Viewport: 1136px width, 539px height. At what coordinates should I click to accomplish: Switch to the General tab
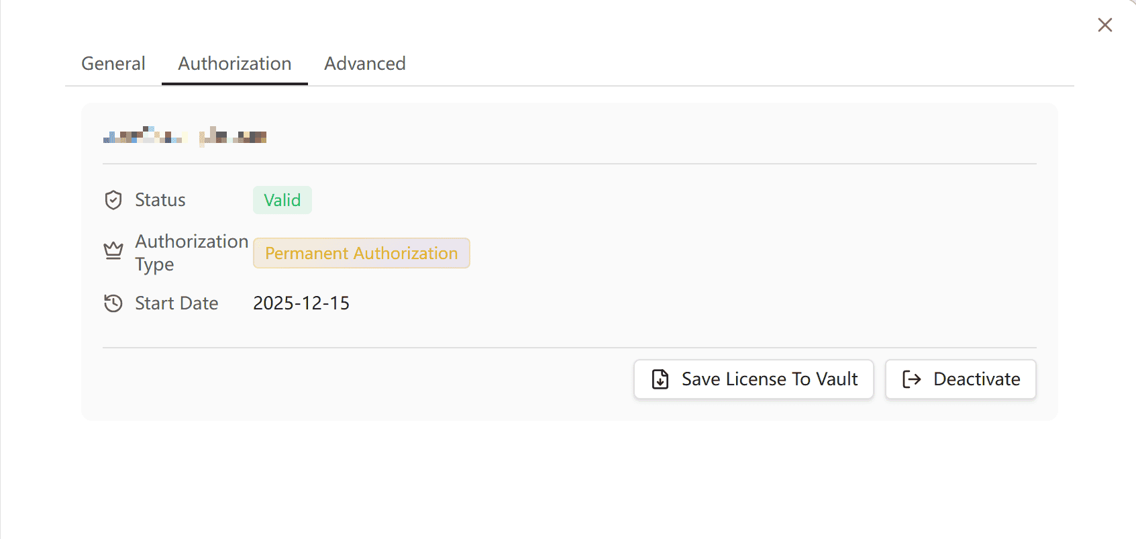tap(113, 64)
